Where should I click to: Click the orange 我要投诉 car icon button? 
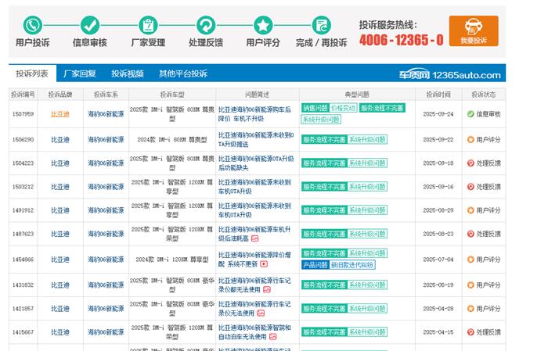tap(473, 30)
